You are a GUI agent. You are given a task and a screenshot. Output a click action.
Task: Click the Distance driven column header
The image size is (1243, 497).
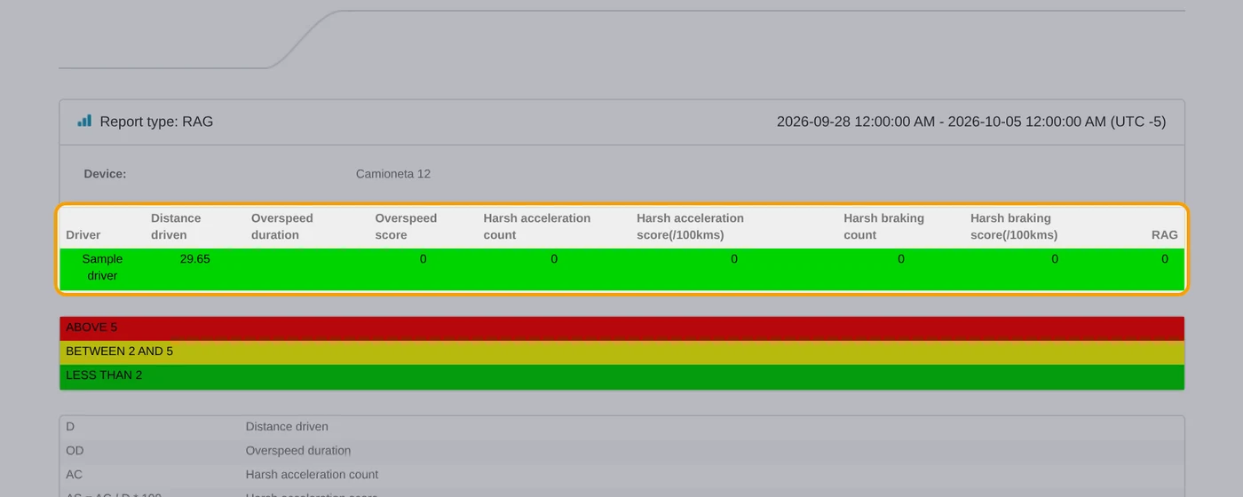[176, 226]
